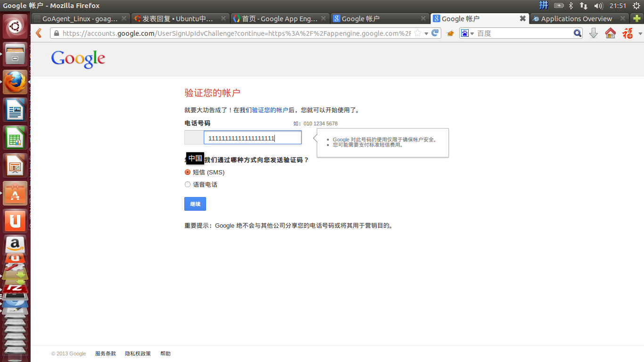The height and width of the screenshot is (362, 644).
Task: Launch LibreOffice Impress from launcher
Action: [x=16, y=166]
